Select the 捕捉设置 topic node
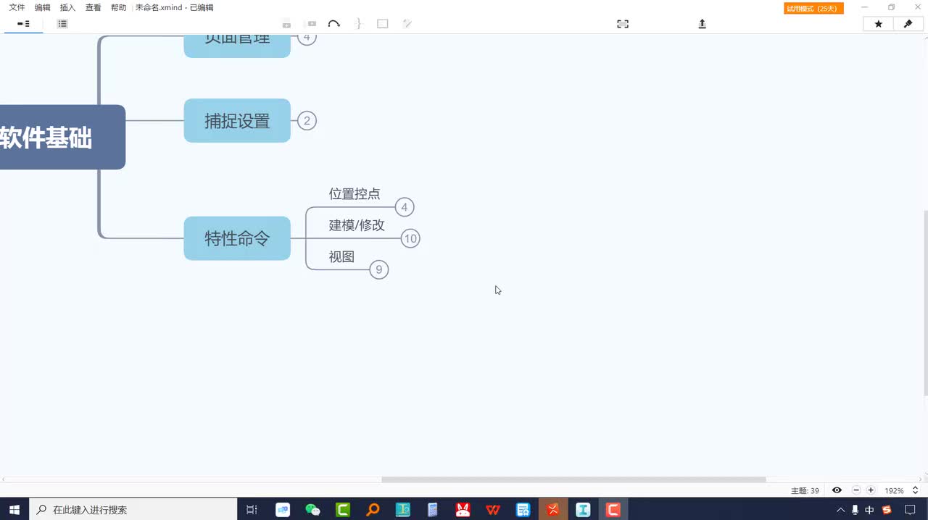This screenshot has width=928, height=520. [x=237, y=121]
